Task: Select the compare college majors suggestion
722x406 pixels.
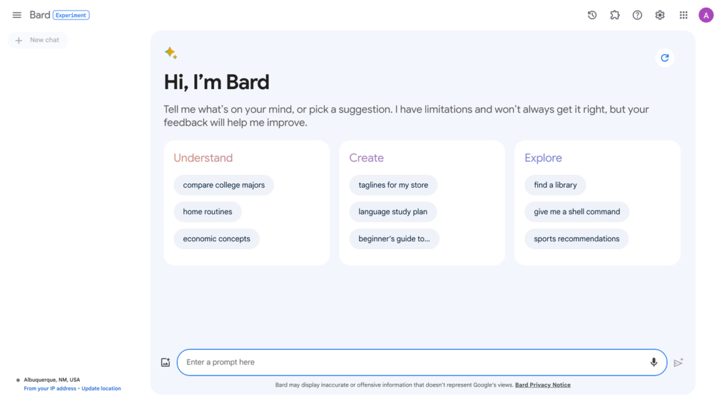Action: pyautogui.click(x=224, y=185)
